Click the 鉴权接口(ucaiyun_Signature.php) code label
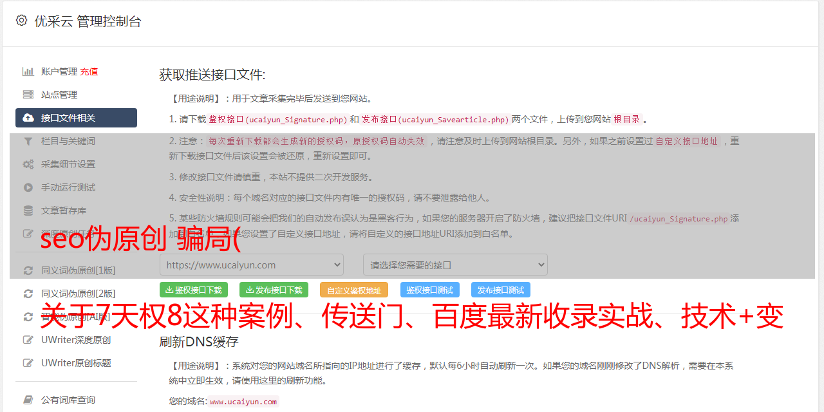Viewport: 824px width, 412px height. pos(277,119)
